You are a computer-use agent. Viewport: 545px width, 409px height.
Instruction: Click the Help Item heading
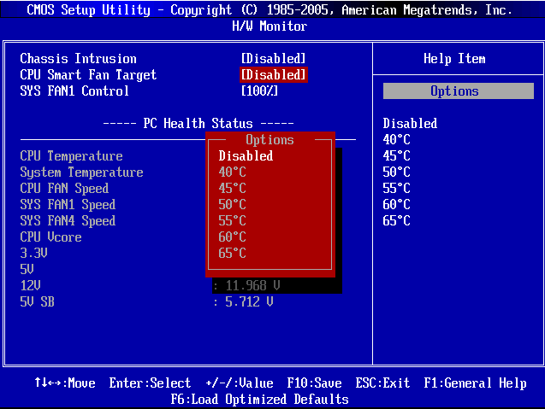coord(454,59)
